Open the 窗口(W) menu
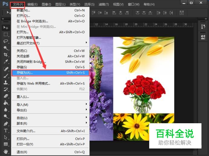The image size is (209, 156). click(133, 5)
